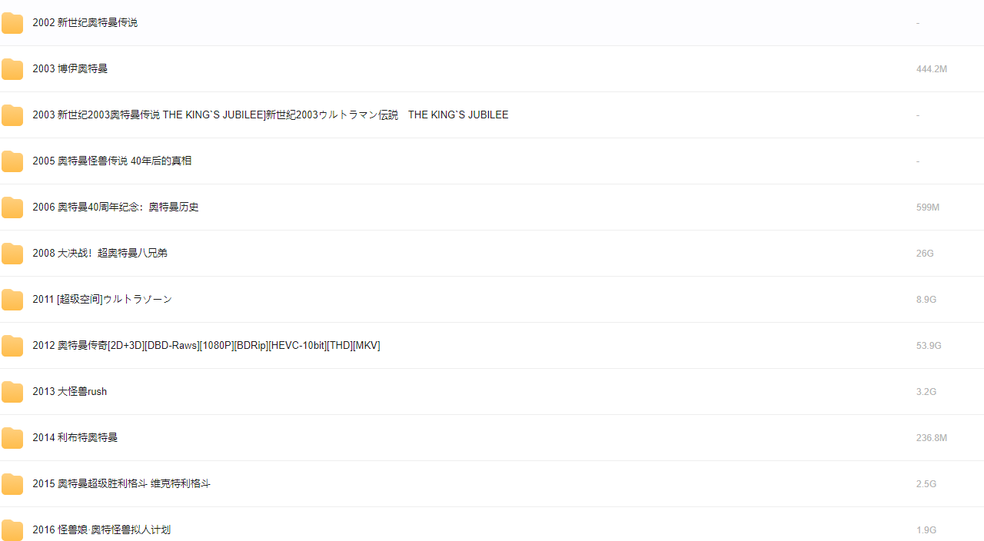Click folder icon beside 2003 博伊奥特曼
984x541 pixels.
pos(12,69)
